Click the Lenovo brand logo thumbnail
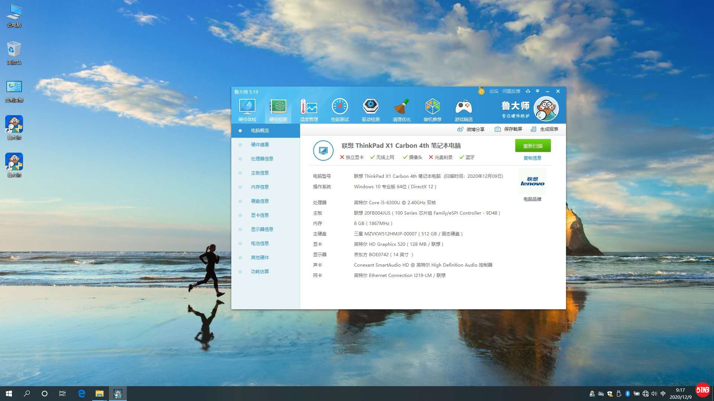 [x=532, y=182]
